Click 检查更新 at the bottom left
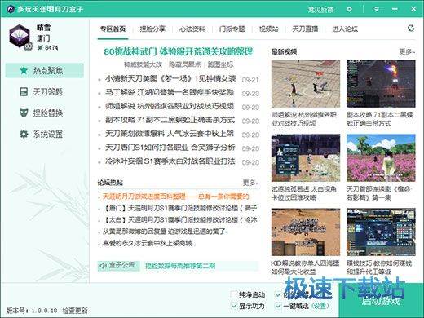This screenshot has height=318, width=424. (x=75, y=311)
